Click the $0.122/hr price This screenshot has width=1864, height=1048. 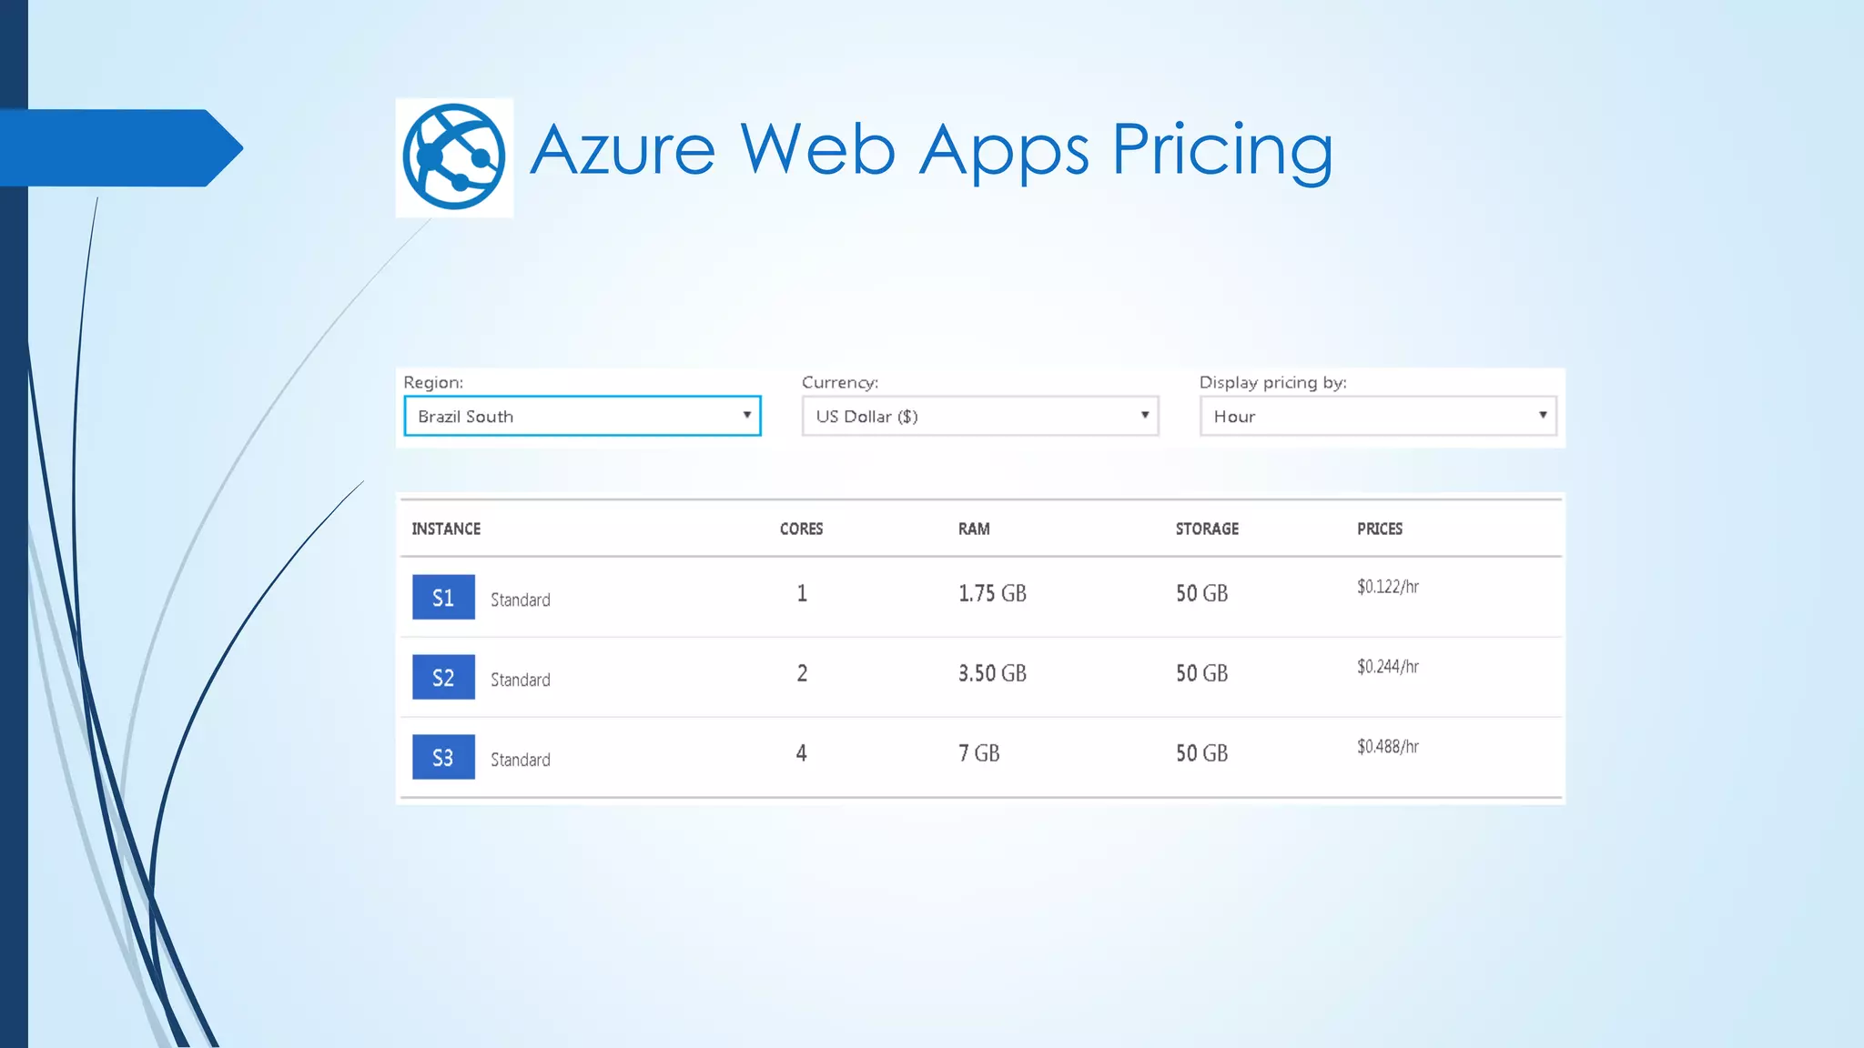1388,587
